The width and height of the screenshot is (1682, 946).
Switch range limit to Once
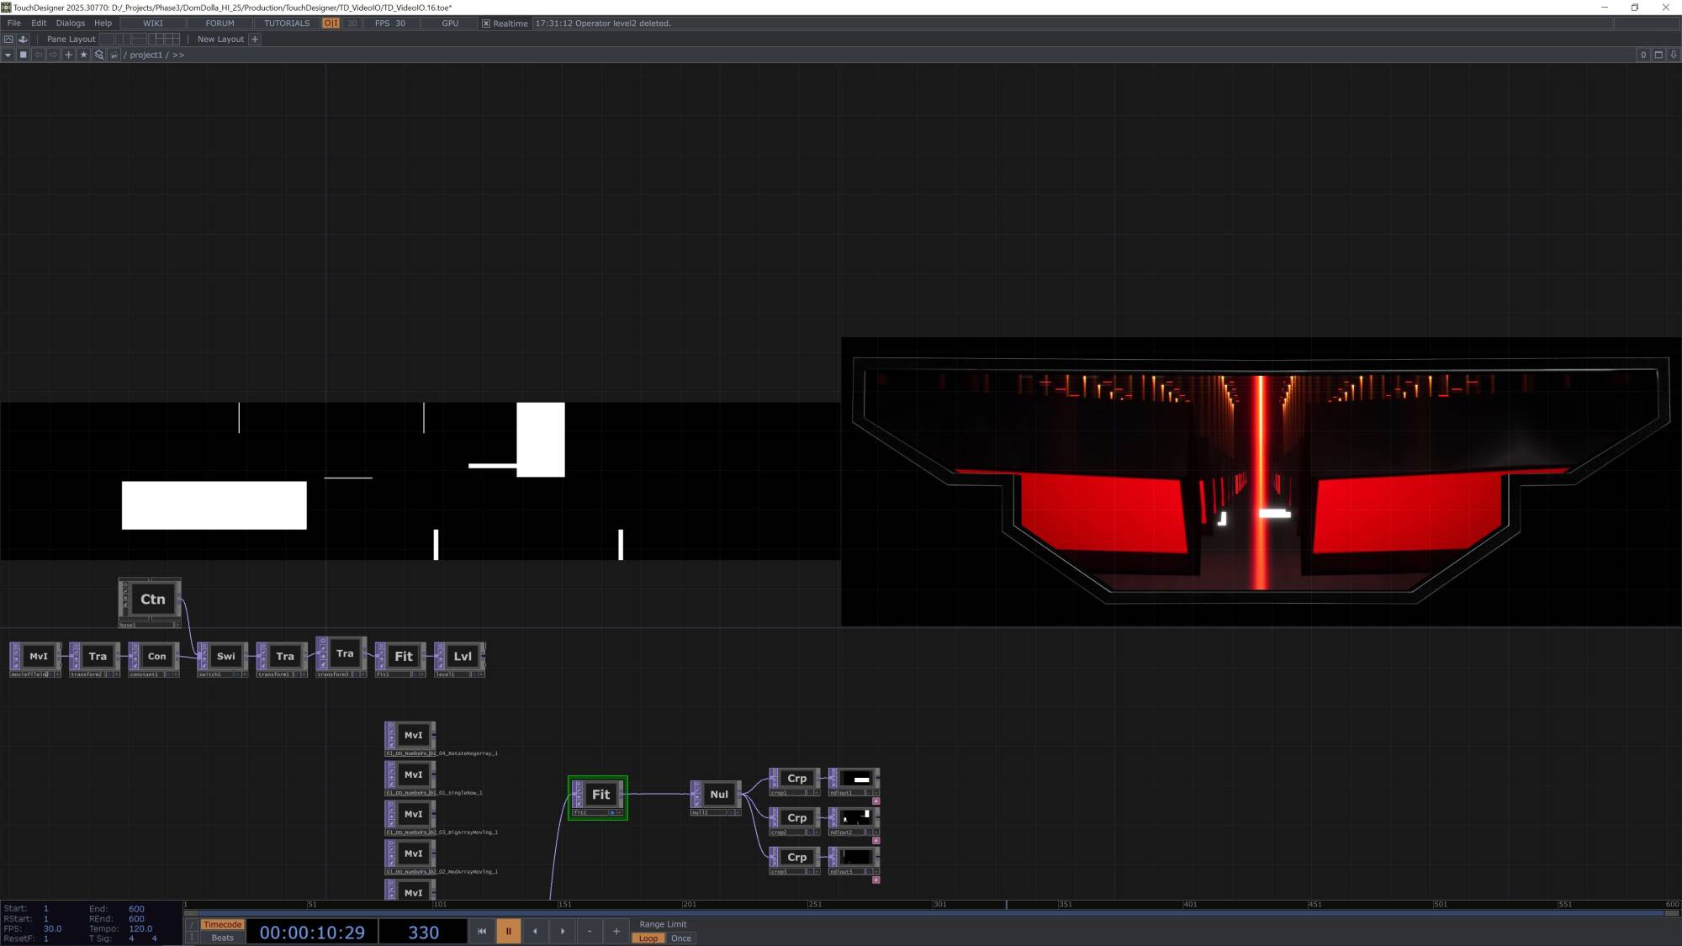[680, 938]
